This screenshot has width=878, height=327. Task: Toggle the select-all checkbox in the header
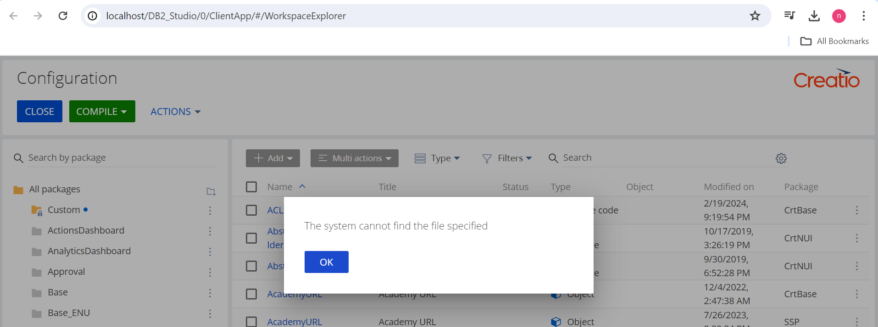point(251,187)
